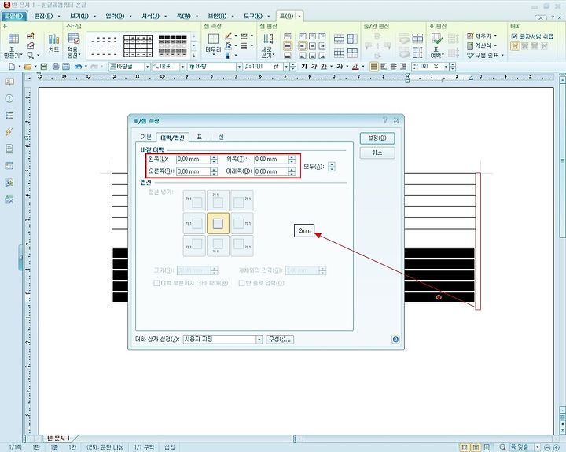
Task: Select bottom-center caption position button
Action: click(x=218, y=245)
